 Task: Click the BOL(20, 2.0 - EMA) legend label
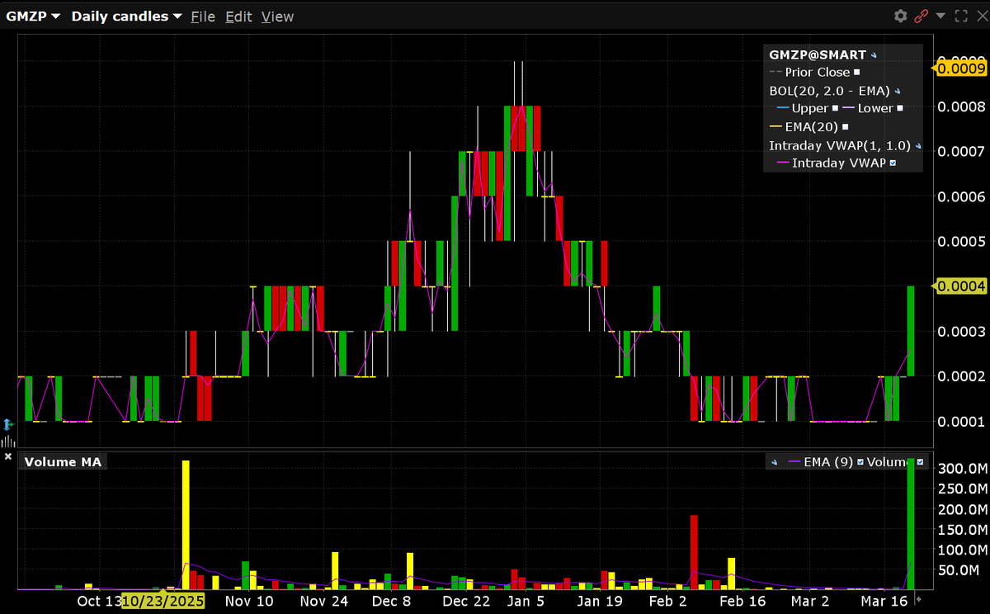tap(829, 91)
